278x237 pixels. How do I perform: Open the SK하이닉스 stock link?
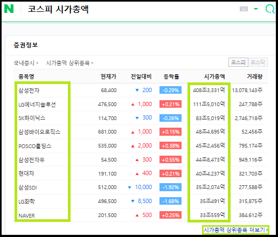tap(32, 118)
